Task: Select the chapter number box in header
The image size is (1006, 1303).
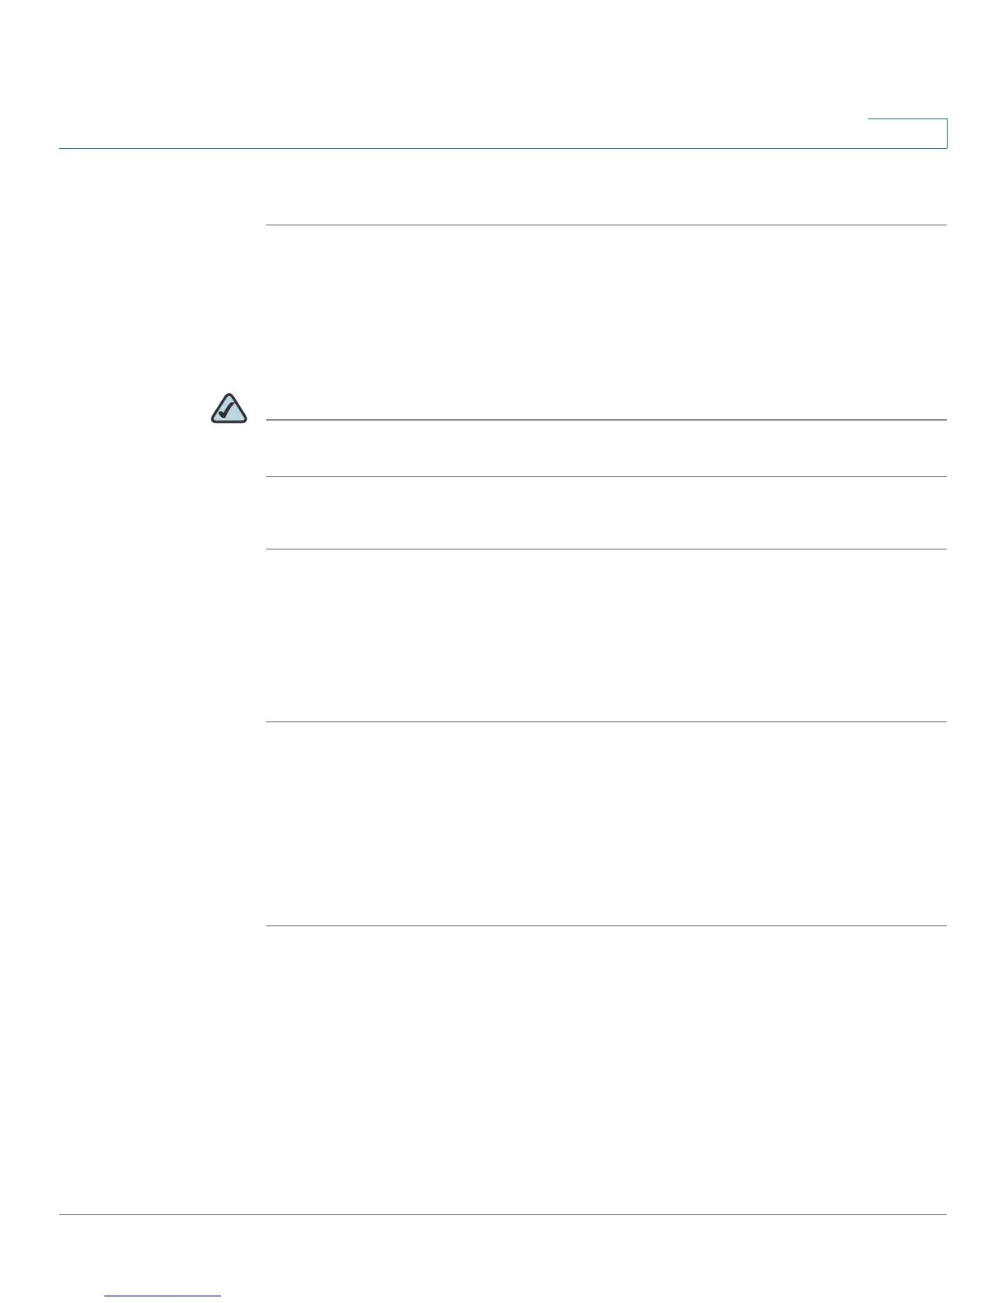Action: (907, 133)
